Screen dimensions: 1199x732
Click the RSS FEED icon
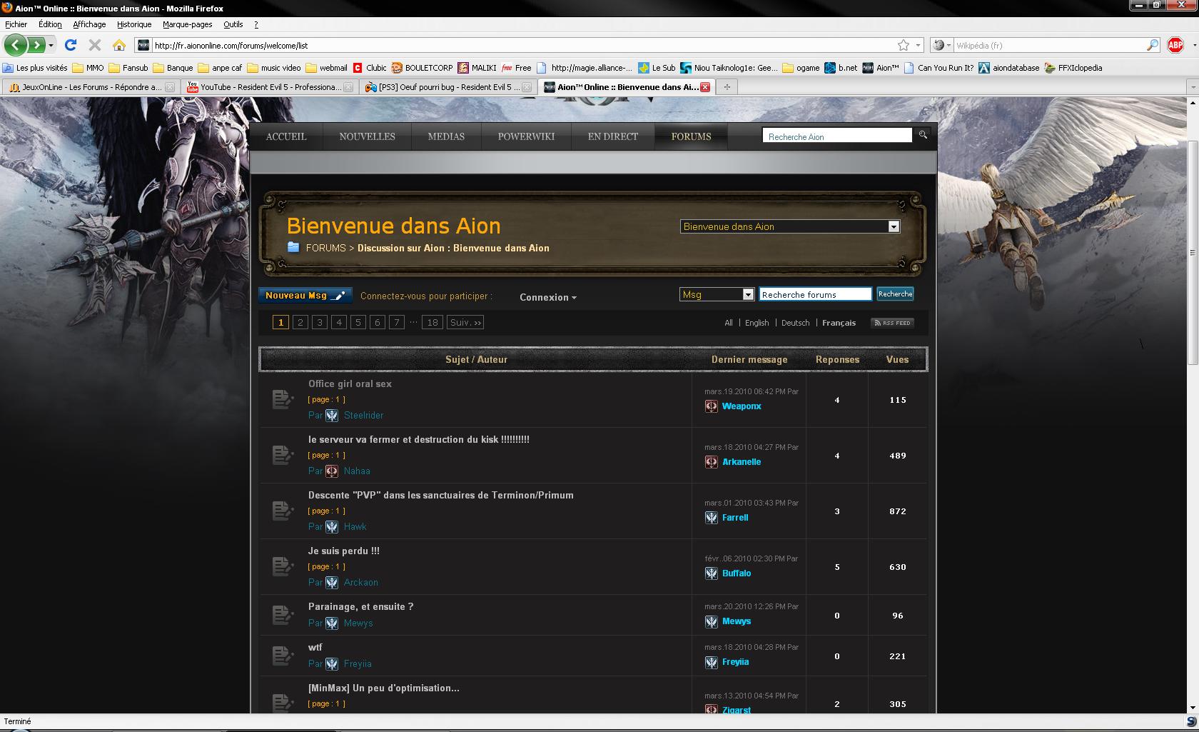click(x=892, y=323)
